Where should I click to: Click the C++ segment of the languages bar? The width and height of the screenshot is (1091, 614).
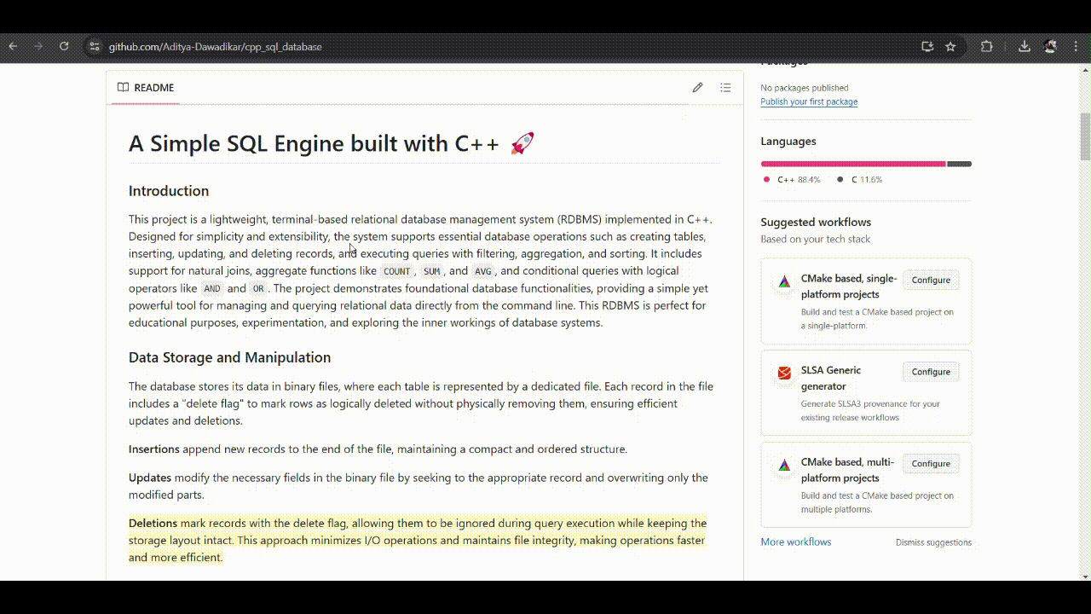pyautogui.click(x=852, y=164)
